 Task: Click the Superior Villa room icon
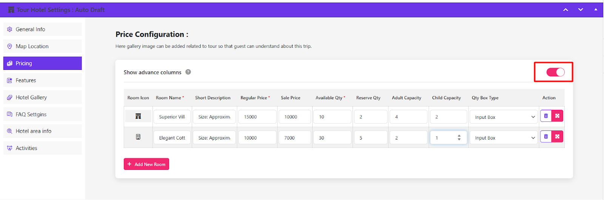(x=138, y=117)
